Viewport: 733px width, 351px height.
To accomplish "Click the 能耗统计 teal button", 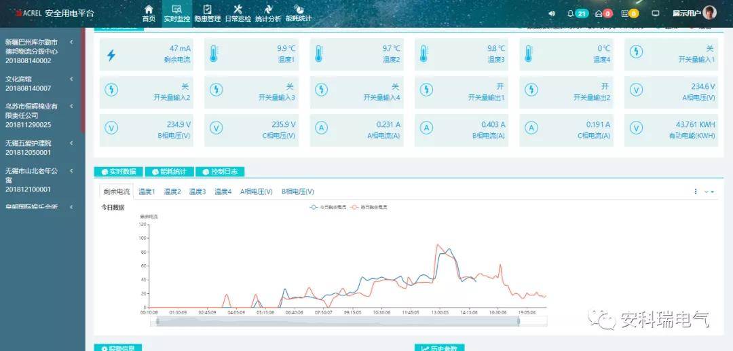I will point(169,172).
